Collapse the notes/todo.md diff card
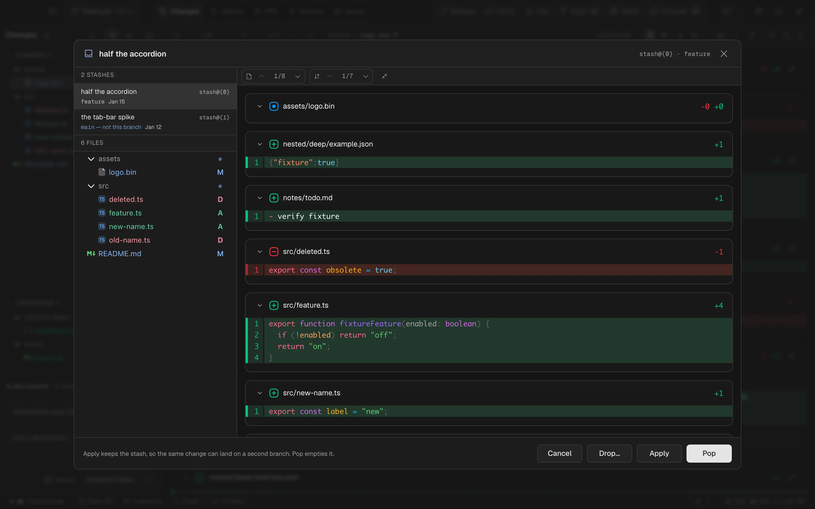 coord(260,198)
